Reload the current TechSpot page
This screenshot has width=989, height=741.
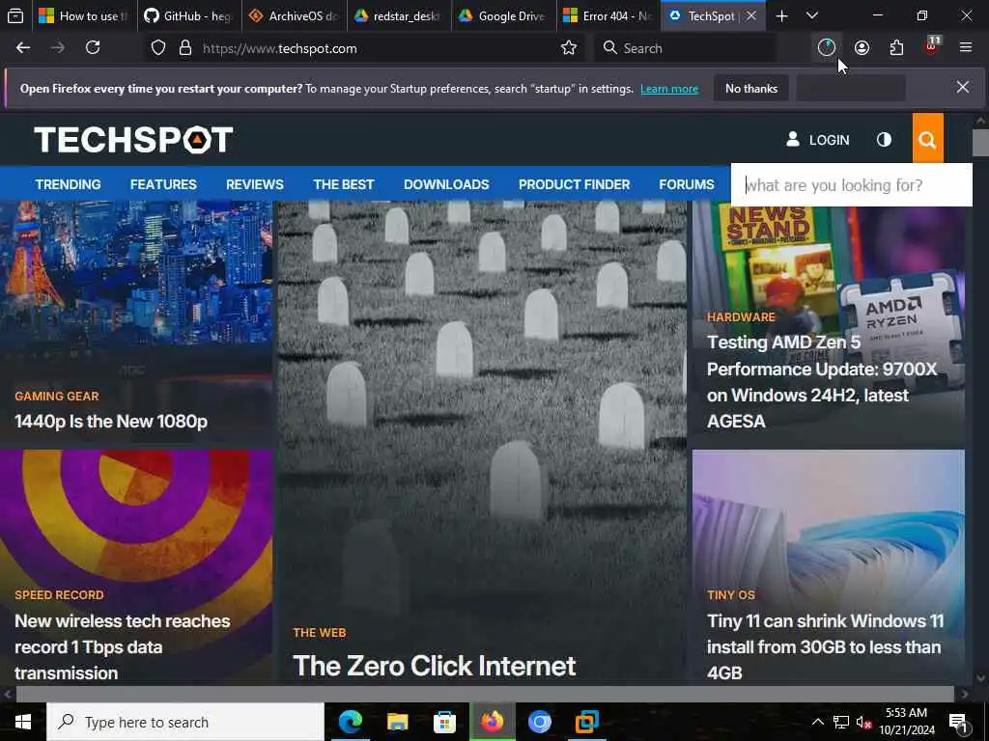[x=93, y=48]
